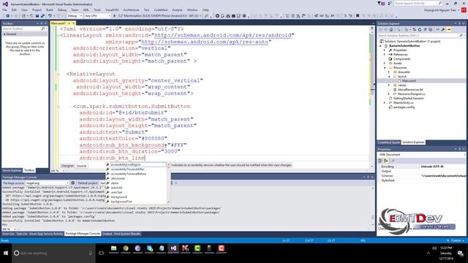The image size is (468, 263).
Task: Select AboutResources.txt file
Action: [410, 89]
